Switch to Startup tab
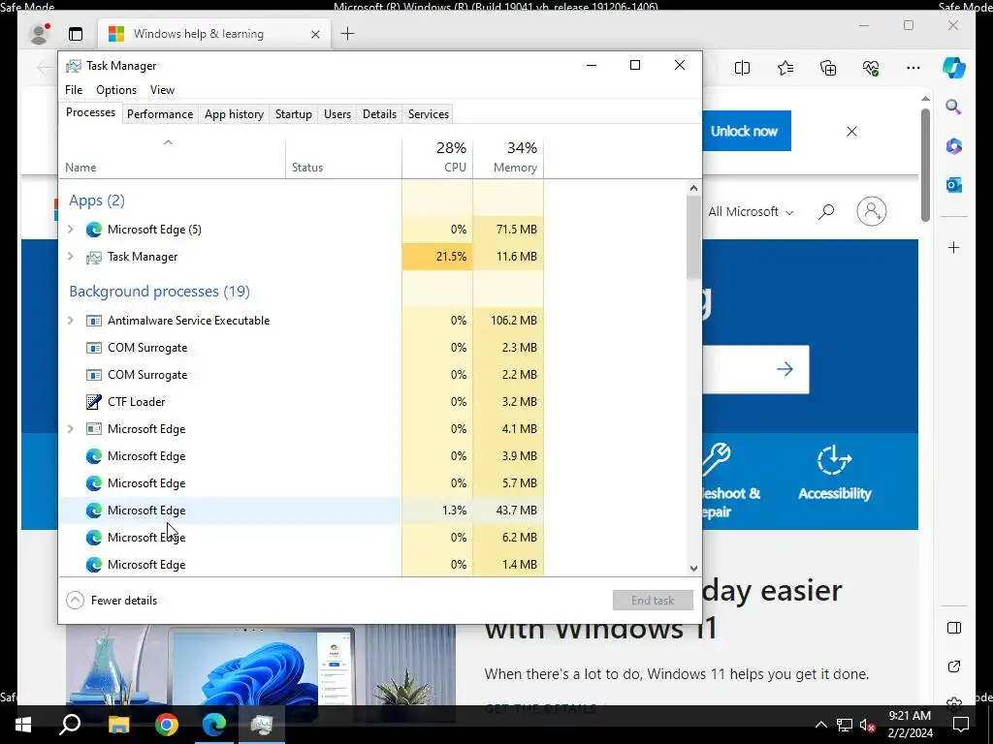The image size is (993, 744). click(293, 114)
